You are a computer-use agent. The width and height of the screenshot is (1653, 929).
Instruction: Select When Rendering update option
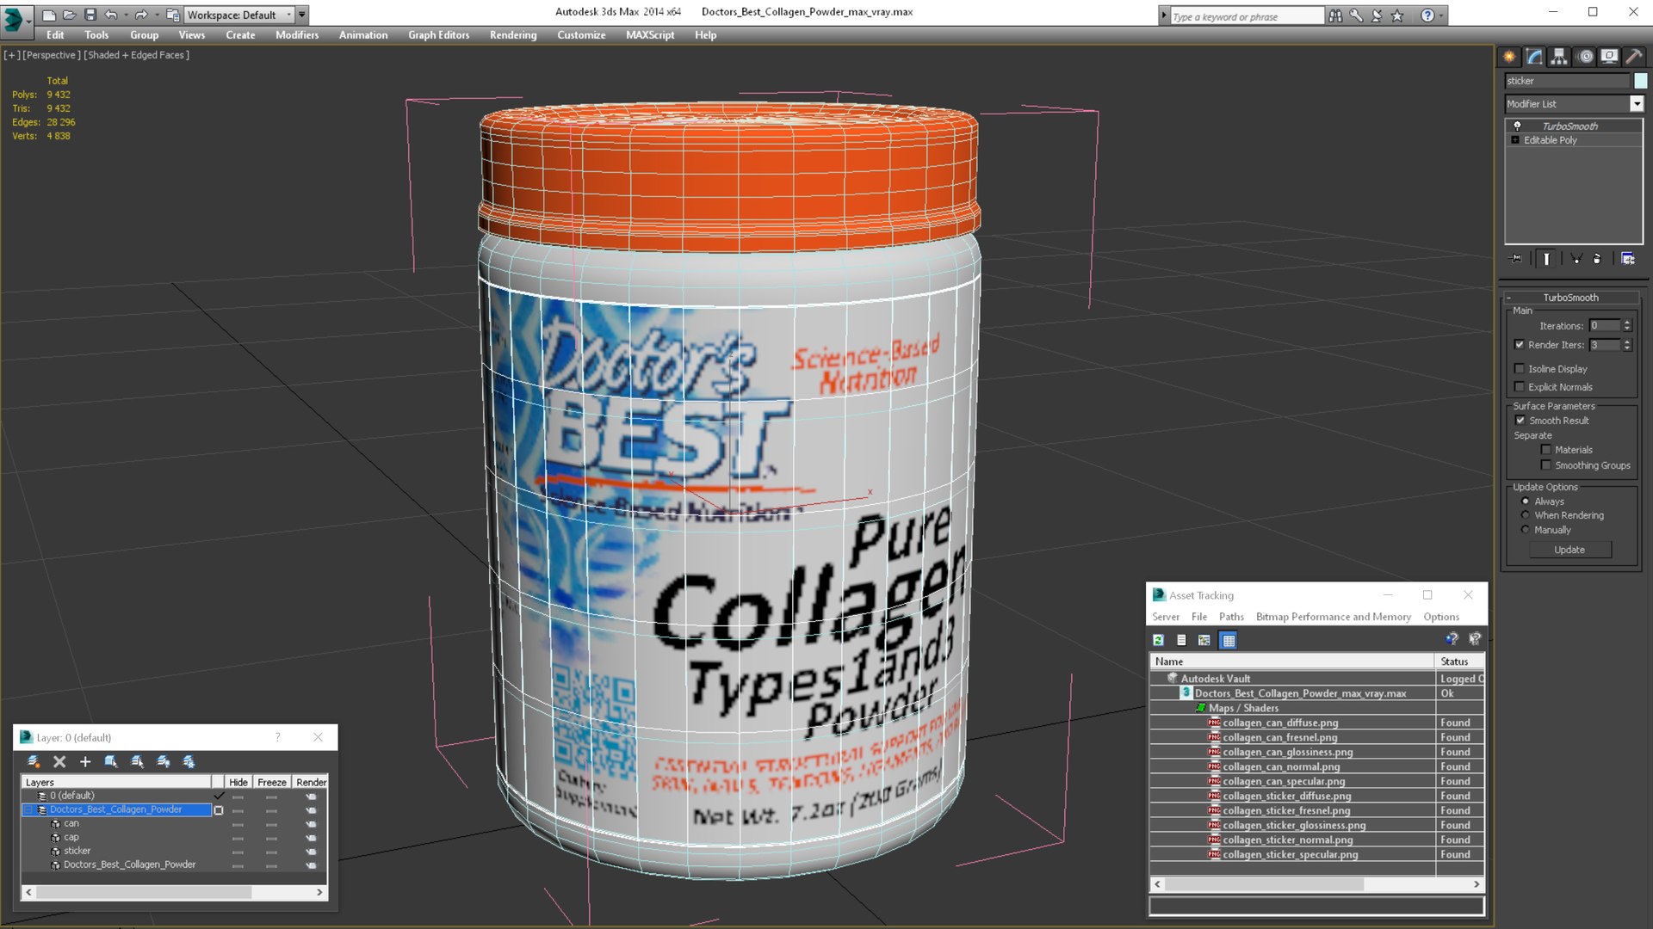[x=1526, y=515]
